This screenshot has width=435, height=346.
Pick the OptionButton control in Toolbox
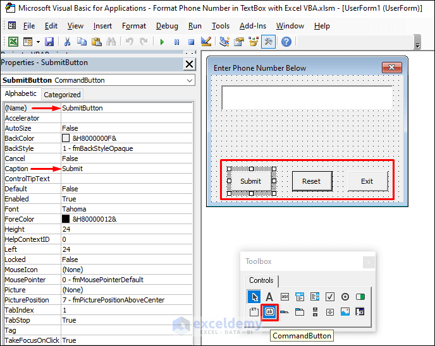(x=345, y=297)
